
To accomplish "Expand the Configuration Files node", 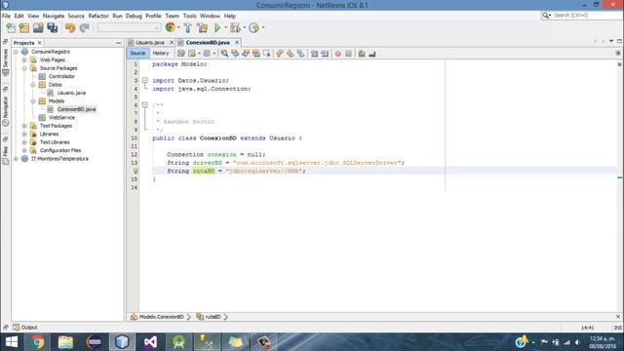I will pos(24,150).
